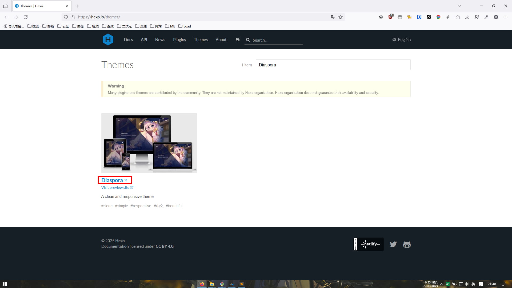Click the Visit preview site link
This screenshot has width=512, height=288.
pos(115,187)
